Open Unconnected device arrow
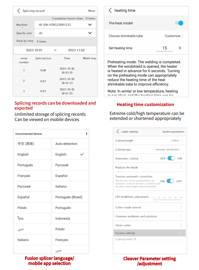 [87, 134]
